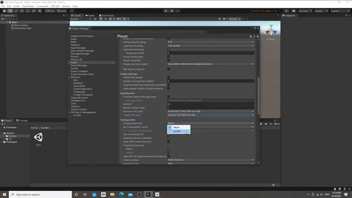The image size is (352, 198).
Task: Open Player settings gear icon
Action: point(258,36)
